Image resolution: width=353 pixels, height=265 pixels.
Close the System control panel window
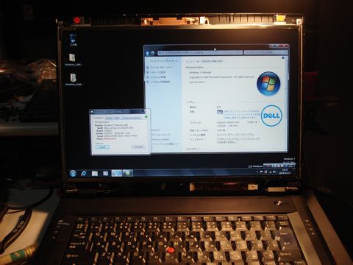click(x=284, y=46)
